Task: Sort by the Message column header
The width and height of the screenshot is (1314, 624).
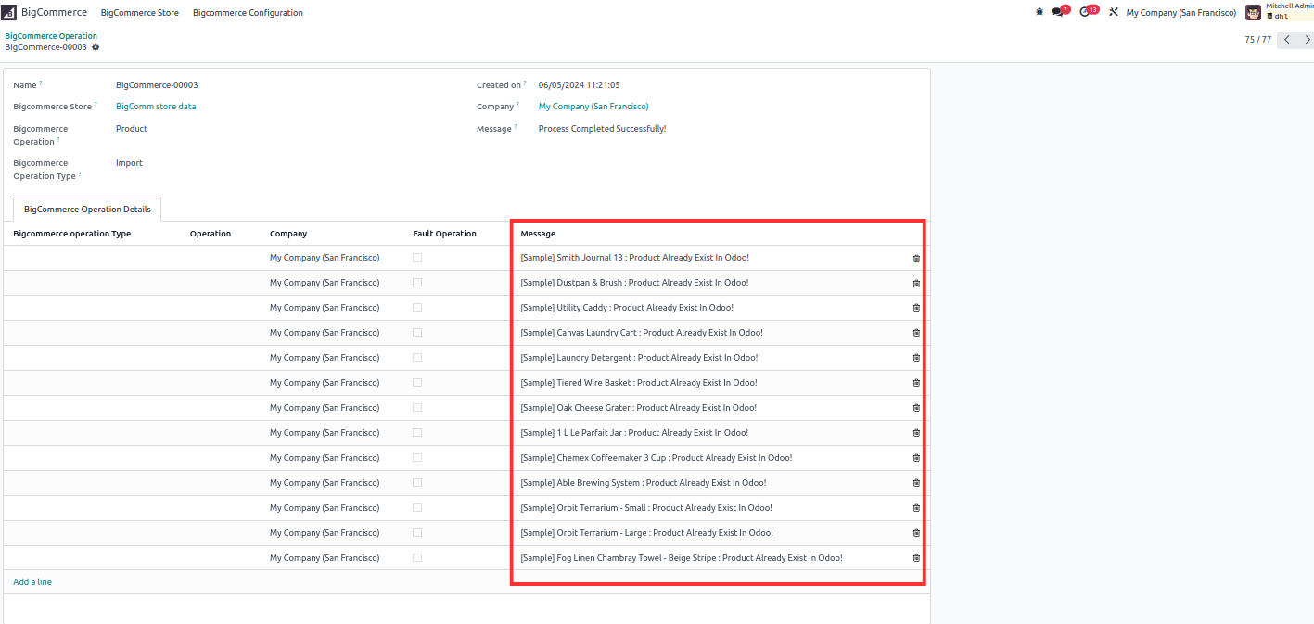Action: tap(538, 234)
